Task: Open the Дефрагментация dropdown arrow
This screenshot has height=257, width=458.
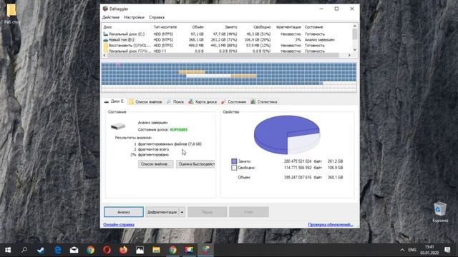Action: 182,212
